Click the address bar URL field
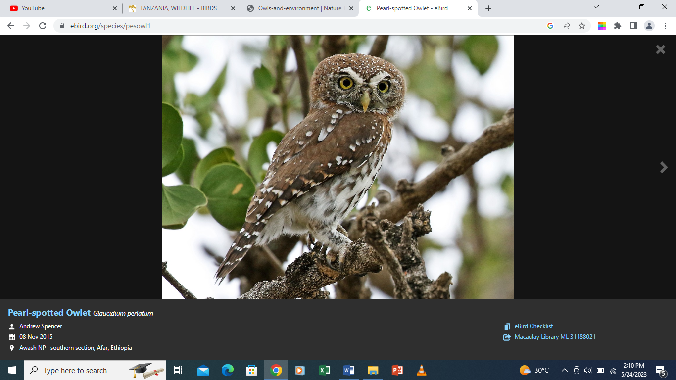This screenshot has width=676, height=380. point(297,26)
